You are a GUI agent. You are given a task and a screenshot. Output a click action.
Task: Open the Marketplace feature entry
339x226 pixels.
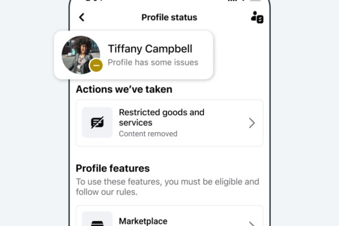(x=169, y=220)
